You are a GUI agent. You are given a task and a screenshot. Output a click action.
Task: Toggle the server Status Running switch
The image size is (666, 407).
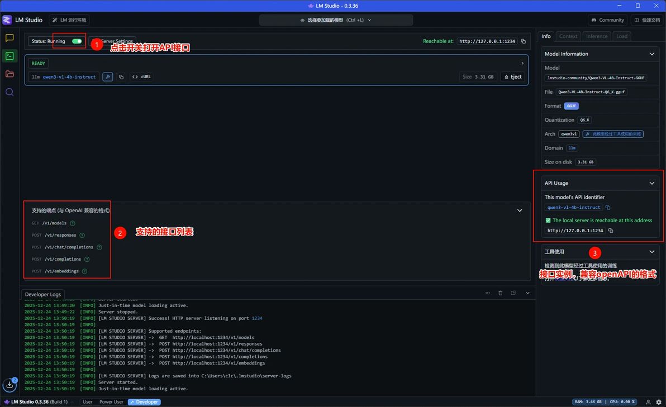pyautogui.click(x=77, y=41)
